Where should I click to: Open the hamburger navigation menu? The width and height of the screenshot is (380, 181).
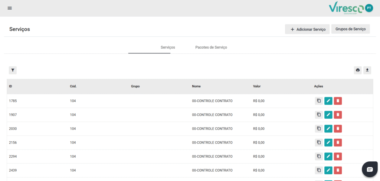[10, 8]
